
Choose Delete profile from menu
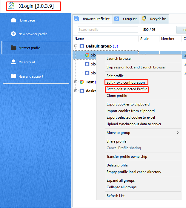pos(117,165)
